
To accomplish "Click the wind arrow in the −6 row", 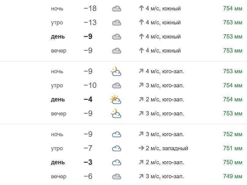I will point(141,176).
